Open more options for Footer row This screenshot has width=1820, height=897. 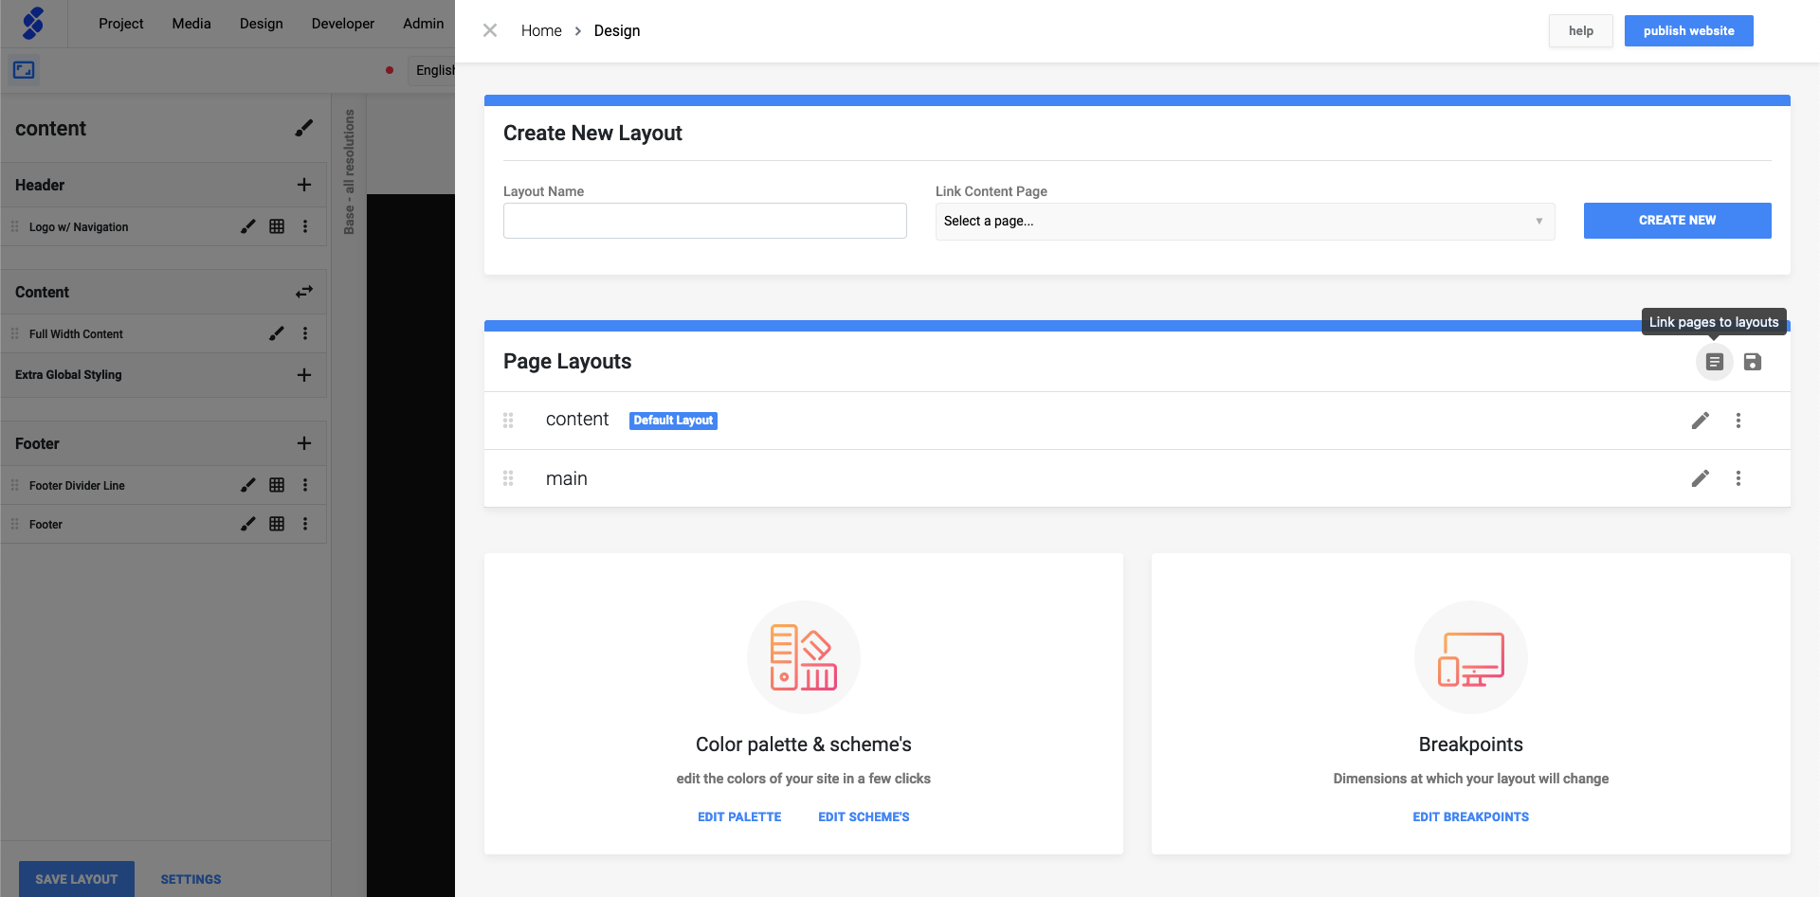[x=305, y=524]
